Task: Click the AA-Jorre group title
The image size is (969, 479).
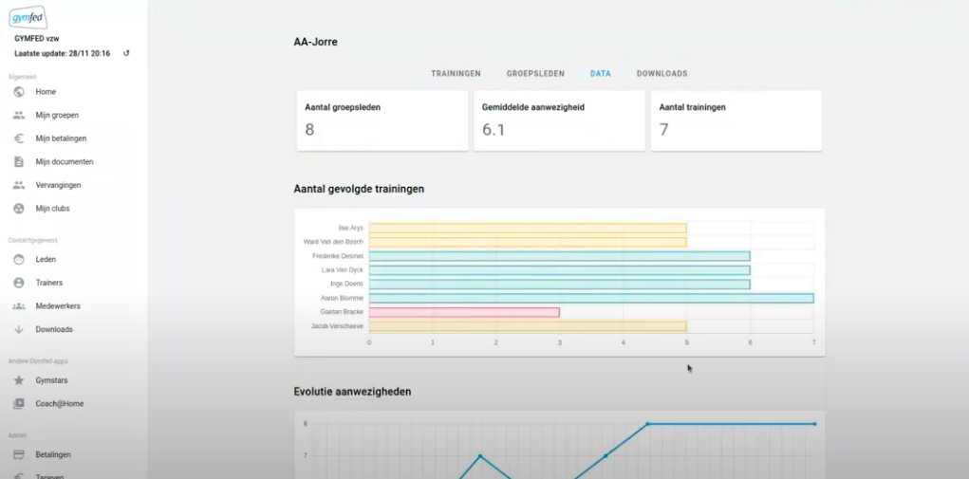Action: [315, 42]
